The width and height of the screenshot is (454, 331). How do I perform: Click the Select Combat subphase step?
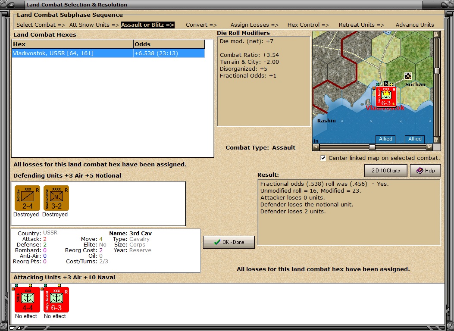tap(41, 25)
